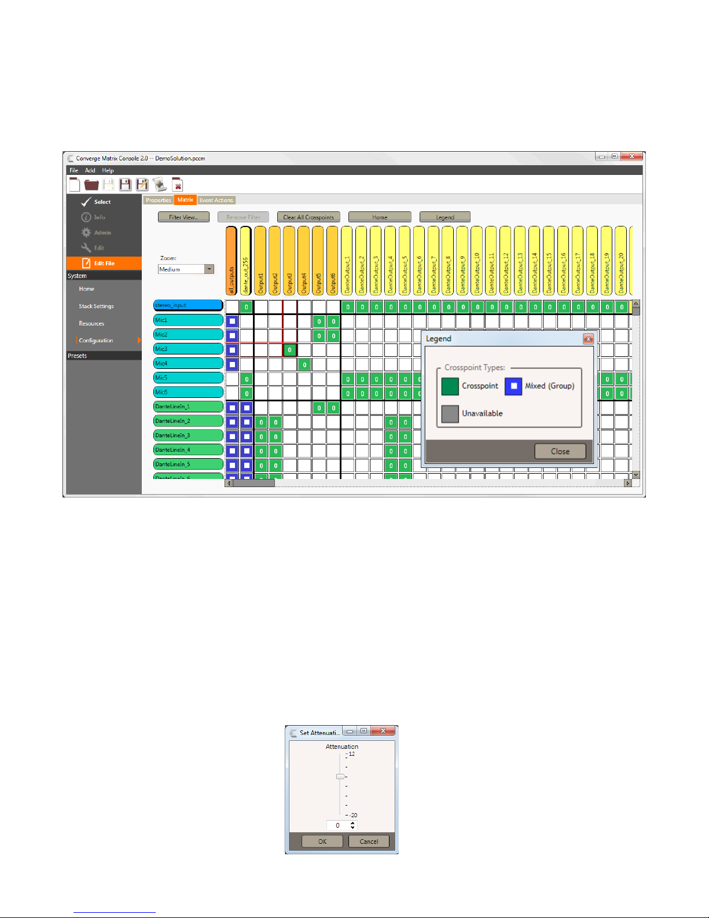Select Stack Settings in the sidebar

(x=96, y=306)
